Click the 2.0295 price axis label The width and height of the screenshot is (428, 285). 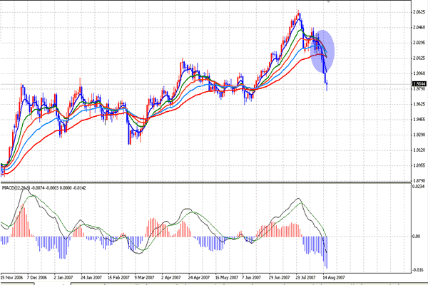419,43
